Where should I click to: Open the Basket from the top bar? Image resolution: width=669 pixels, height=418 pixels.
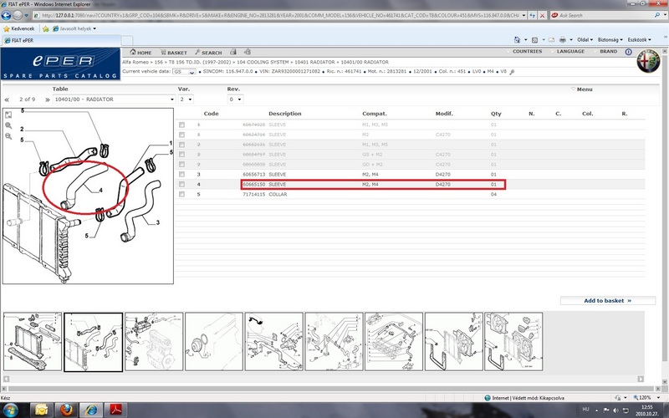[x=174, y=53]
